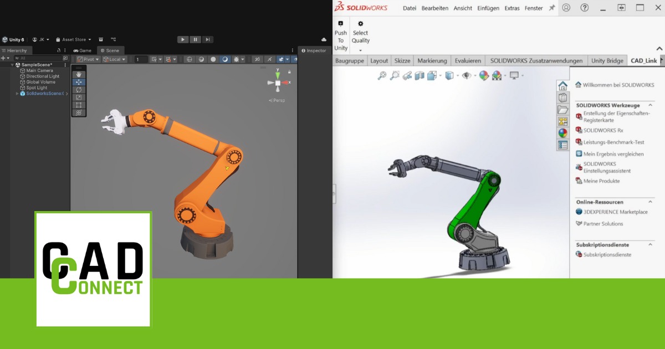
Task: Select the Move tool in Unity
Action: [79, 82]
